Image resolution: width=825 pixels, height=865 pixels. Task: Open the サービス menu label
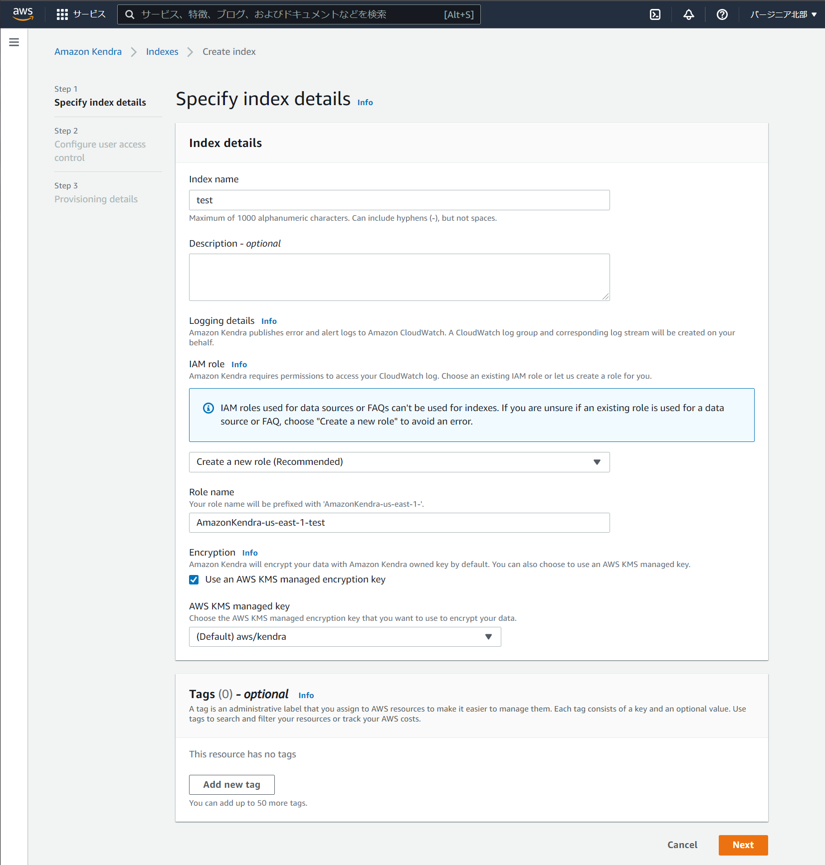[x=89, y=14]
